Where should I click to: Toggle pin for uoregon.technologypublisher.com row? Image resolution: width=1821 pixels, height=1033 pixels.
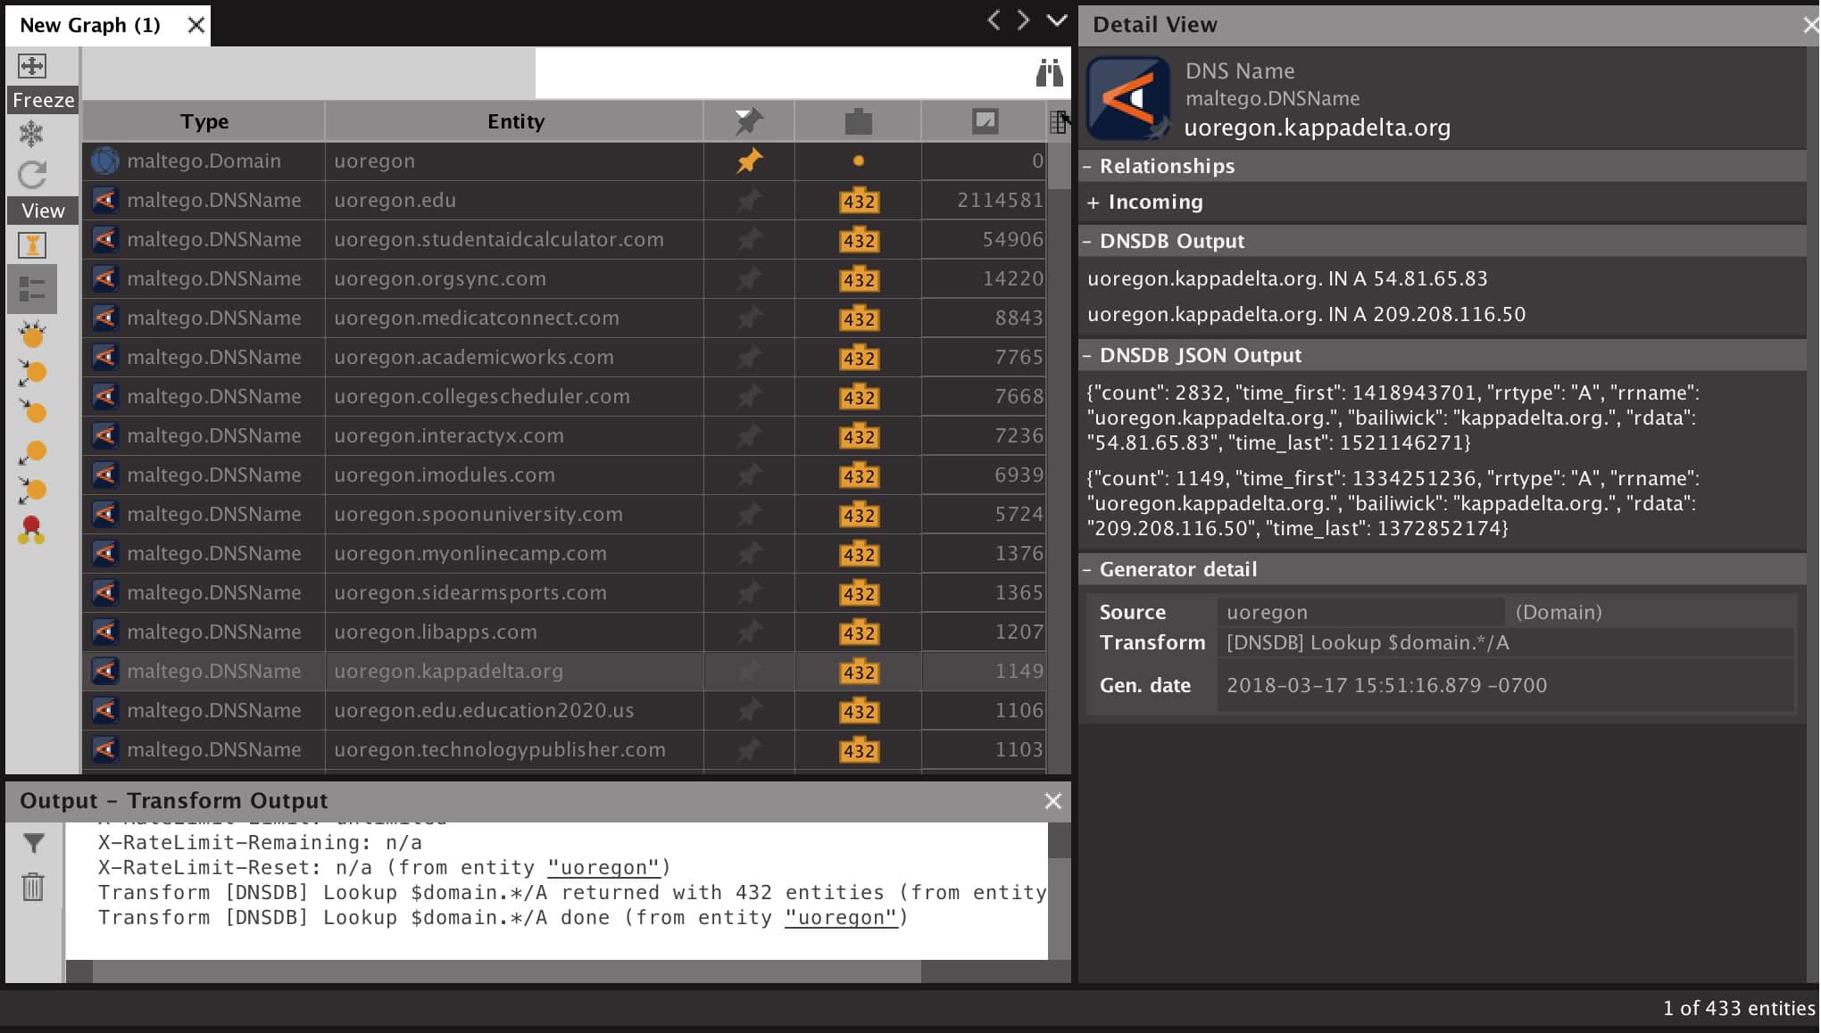coord(749,750)
